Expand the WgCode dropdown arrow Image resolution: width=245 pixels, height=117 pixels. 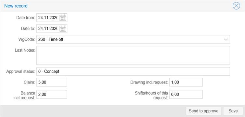coord(226,40)
